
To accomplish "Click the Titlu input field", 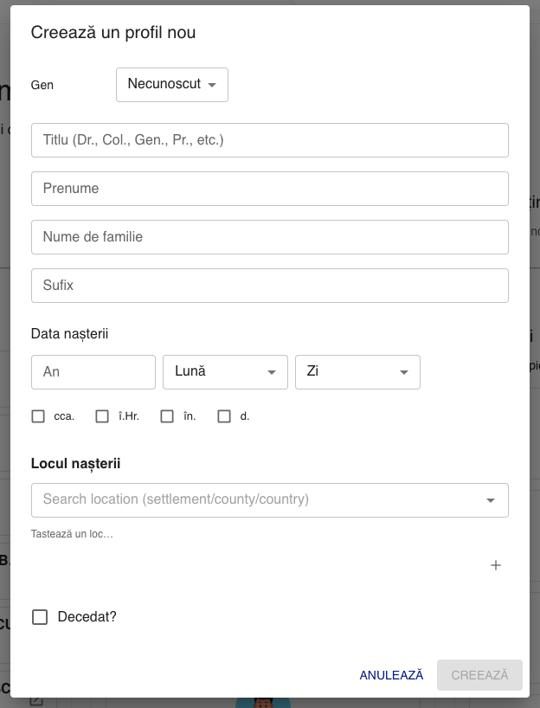I will click(x=269, y=139).
